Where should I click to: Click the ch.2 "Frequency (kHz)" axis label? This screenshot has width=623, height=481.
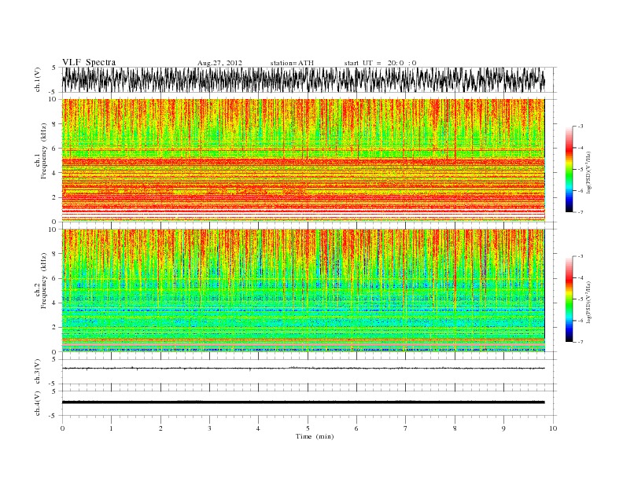click(x=44, y=281)
